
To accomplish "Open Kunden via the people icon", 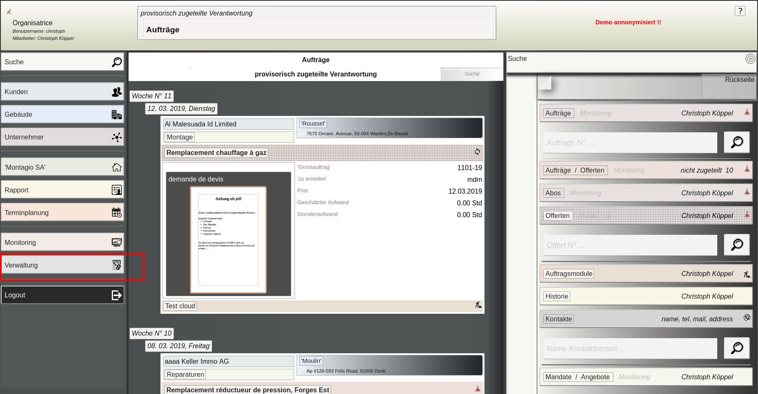I will (x=116, y=92).
